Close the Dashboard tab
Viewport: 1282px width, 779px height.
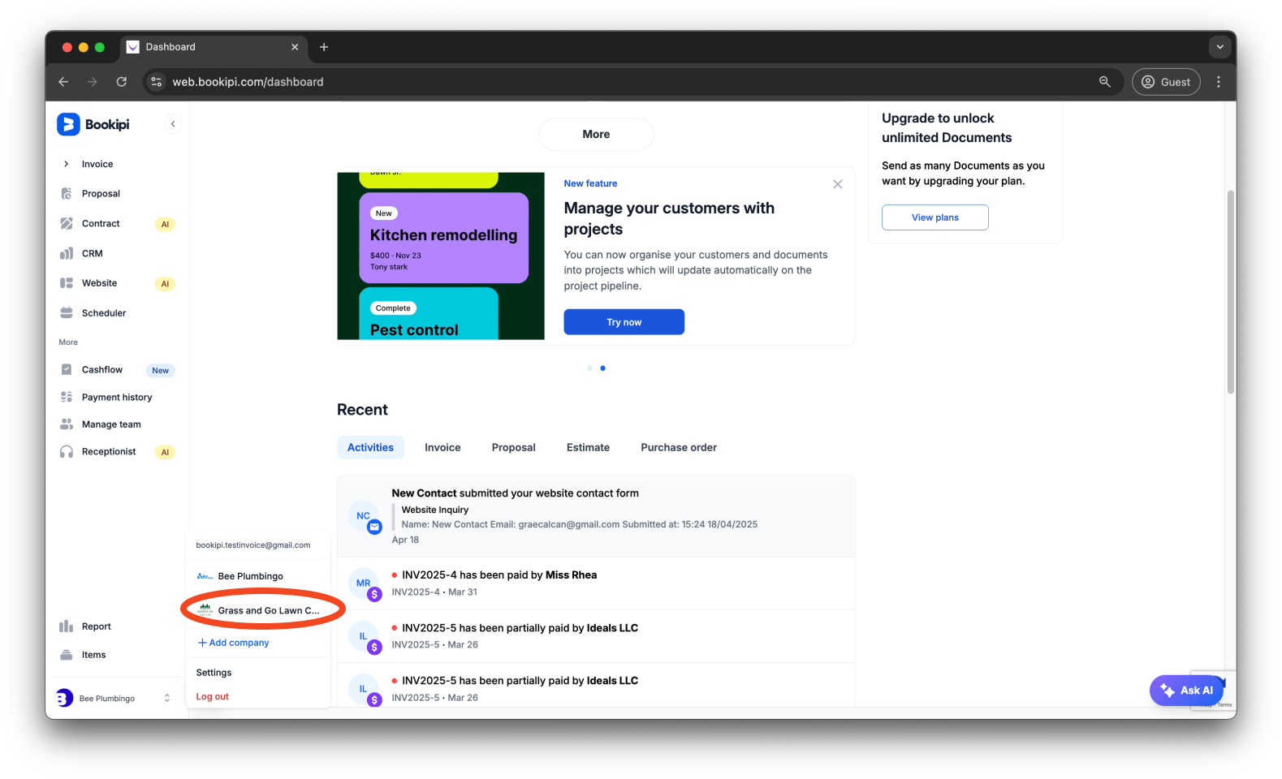point(295,47)
